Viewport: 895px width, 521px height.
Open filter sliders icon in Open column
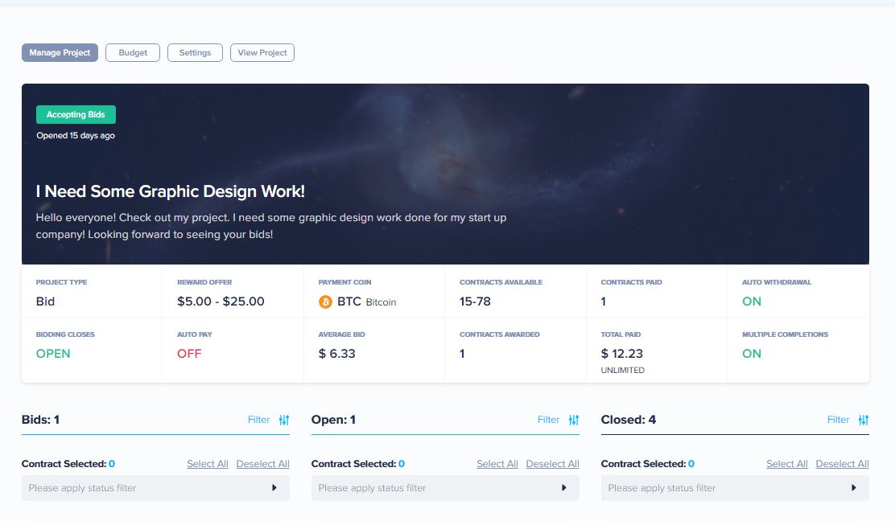[574, 420]
